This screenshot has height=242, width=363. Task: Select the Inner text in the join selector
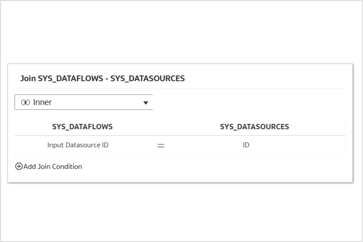point(42,102)
